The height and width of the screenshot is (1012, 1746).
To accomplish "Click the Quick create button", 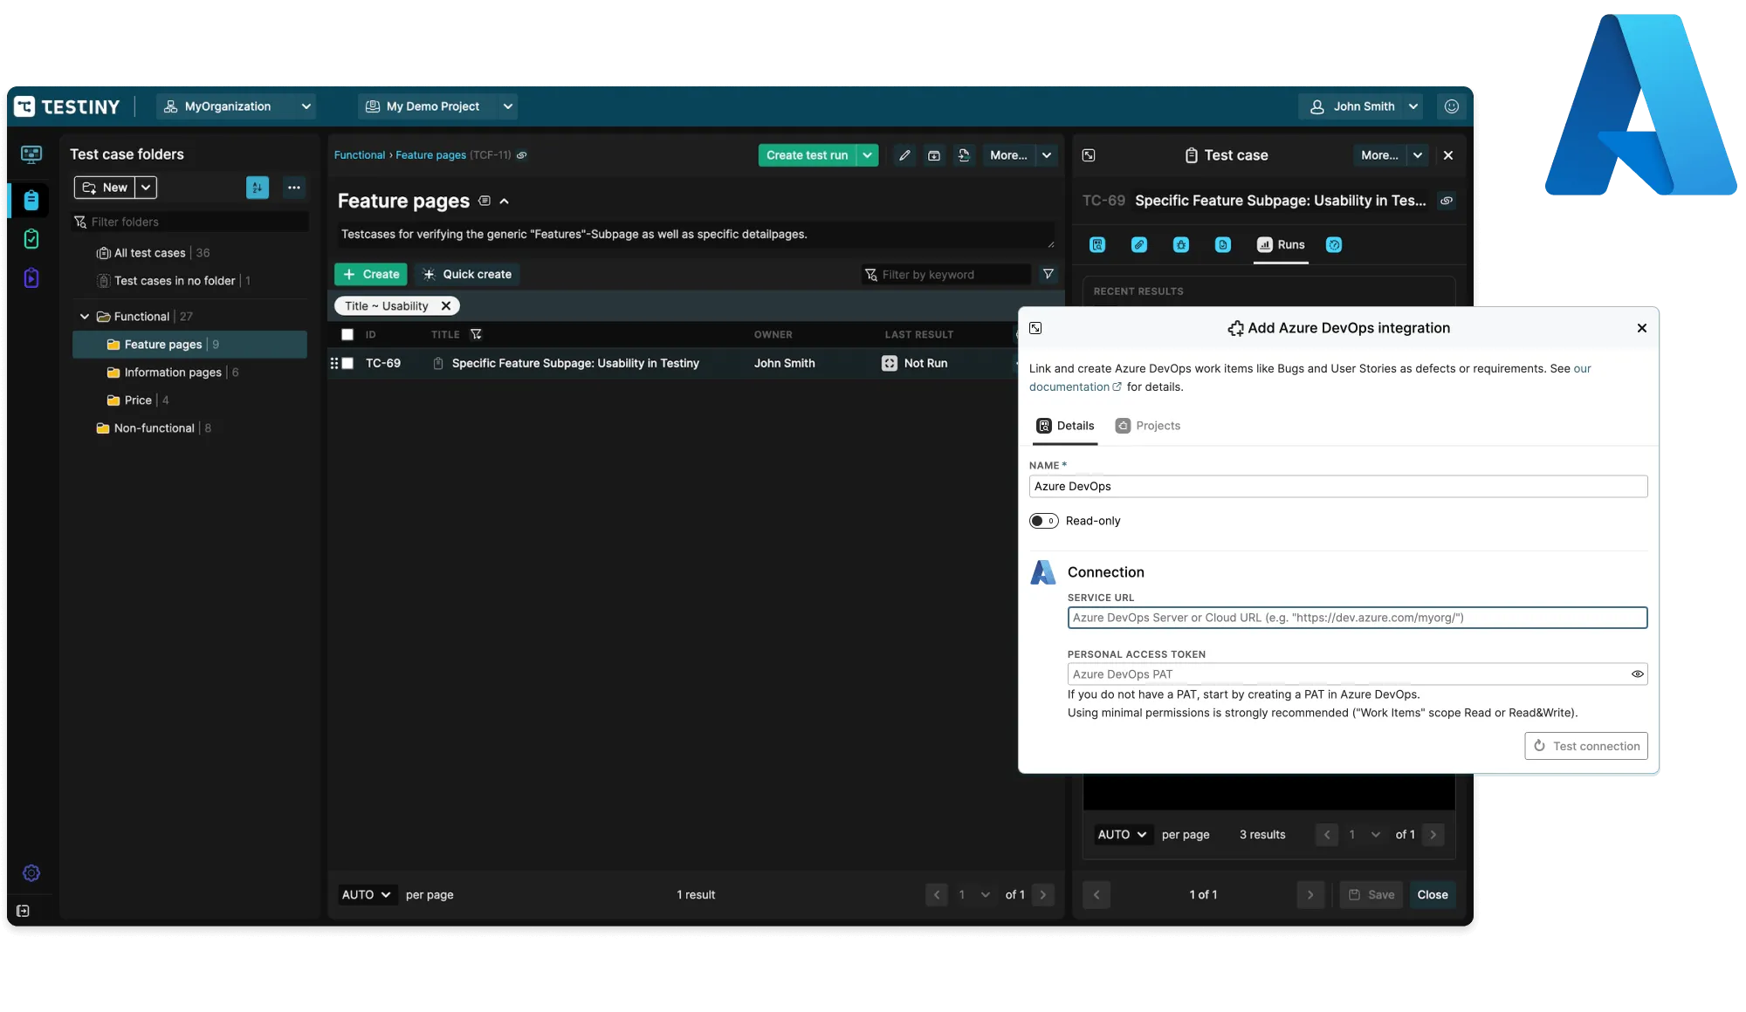I will (x=468, y=274).
